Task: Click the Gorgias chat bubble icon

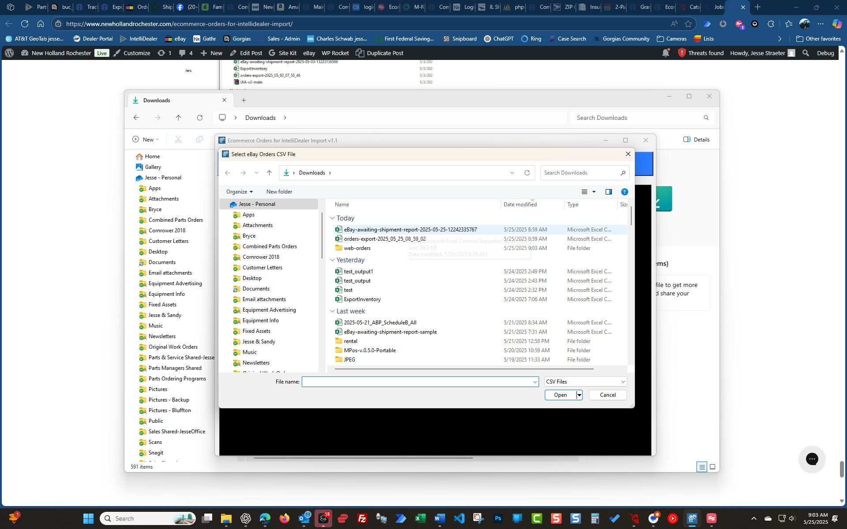Action: point(812,459)
